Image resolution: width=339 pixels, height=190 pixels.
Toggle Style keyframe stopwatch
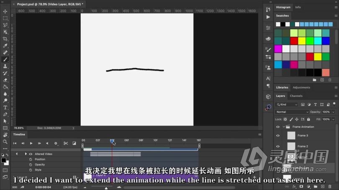pyautogui.click(x=31, y=170)
